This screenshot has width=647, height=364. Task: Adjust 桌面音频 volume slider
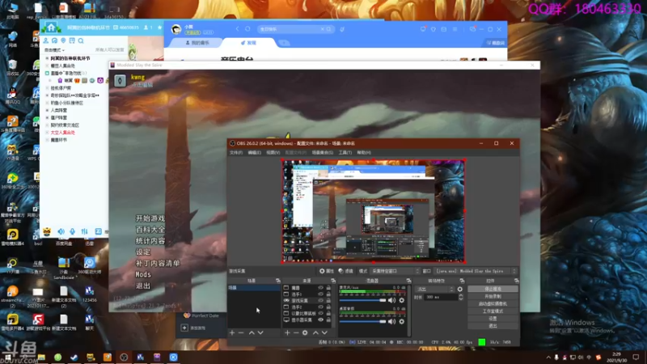[362, 321]
